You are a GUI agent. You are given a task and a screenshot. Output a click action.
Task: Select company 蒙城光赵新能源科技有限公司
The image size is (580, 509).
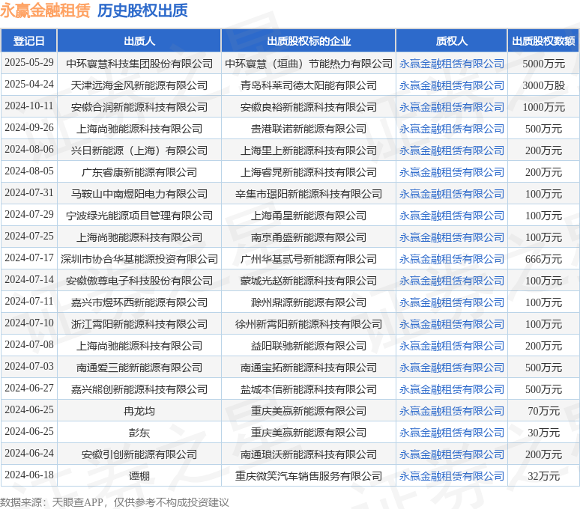(x=309, y=281)
